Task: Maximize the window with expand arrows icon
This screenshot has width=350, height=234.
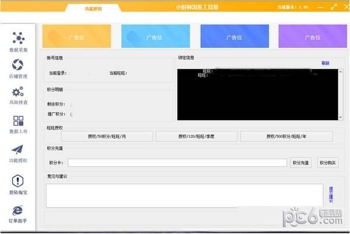Action: click(x=334, y=7)
